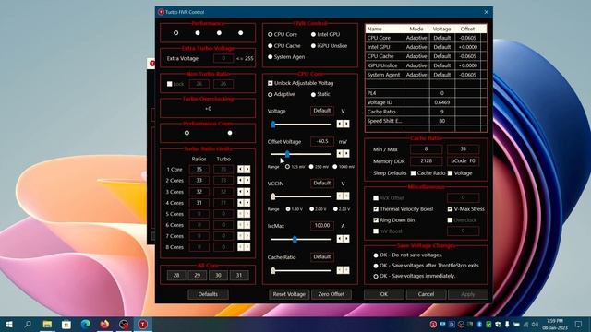This screenshot has width=591, height=332.
Task: Click the Defaults button
Action: pyautogui.click(x=208, y=294)
